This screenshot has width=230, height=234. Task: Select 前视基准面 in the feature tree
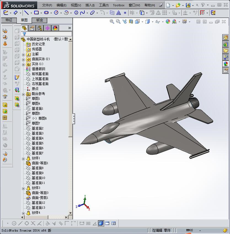pos(40,74)
